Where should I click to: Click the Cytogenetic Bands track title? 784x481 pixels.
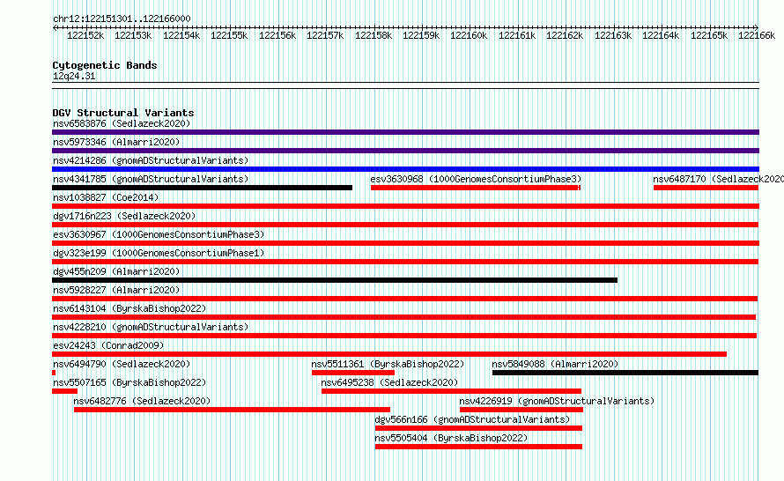[105, 65]
